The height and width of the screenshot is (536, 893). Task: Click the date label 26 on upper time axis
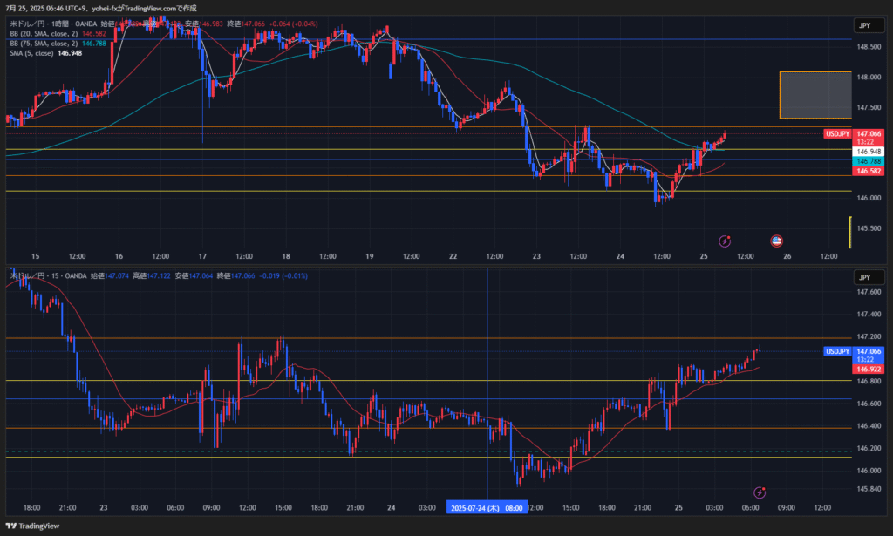pyautogui.click(x=787, y=256)
